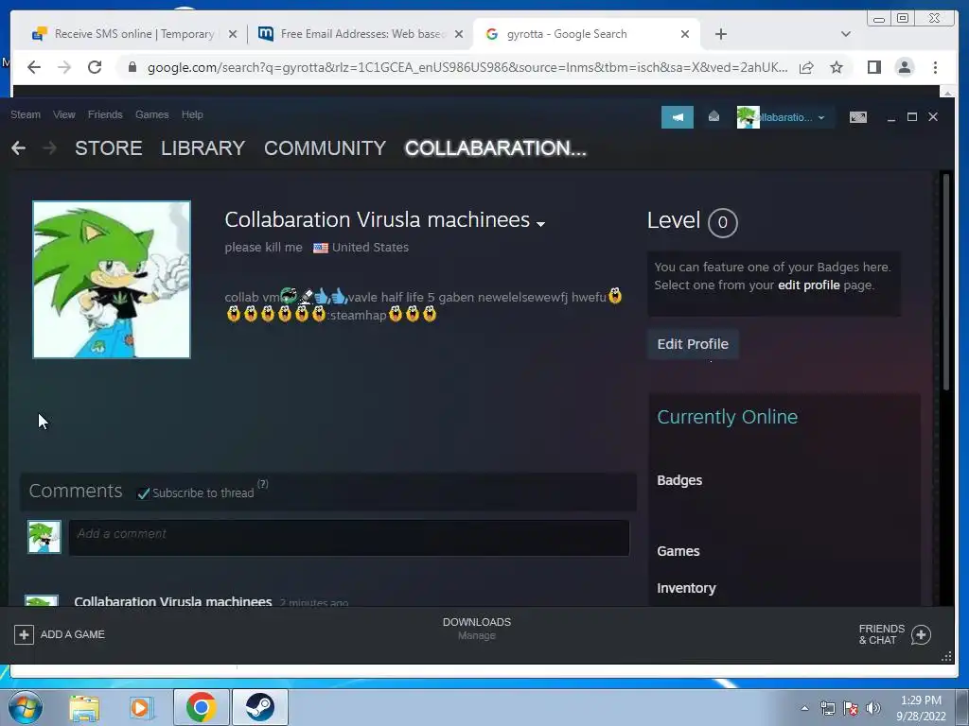Open Chrome tab search chevron
This screenshot has height=726, width=969.
(846, 35)
